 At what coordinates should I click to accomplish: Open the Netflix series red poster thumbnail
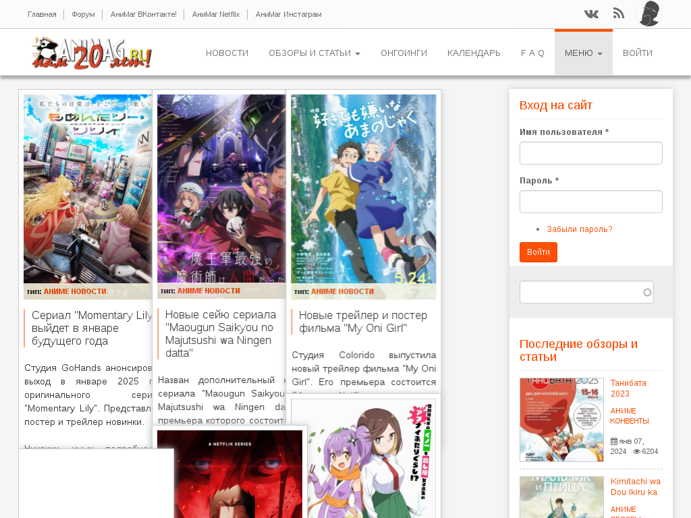pyautogui.click(x=229, y=474)
